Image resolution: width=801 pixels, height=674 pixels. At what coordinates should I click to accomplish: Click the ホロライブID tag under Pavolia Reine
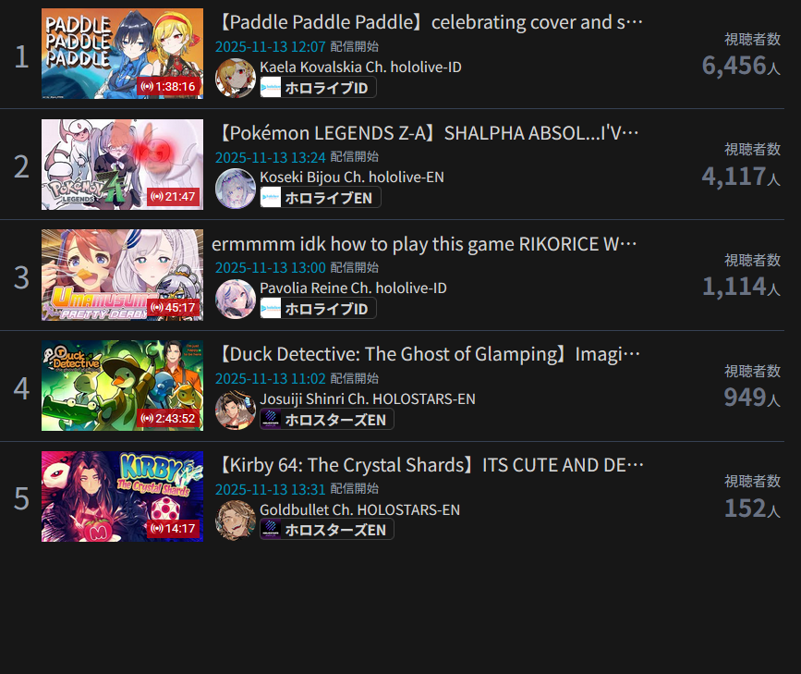(x=318, y=309)
